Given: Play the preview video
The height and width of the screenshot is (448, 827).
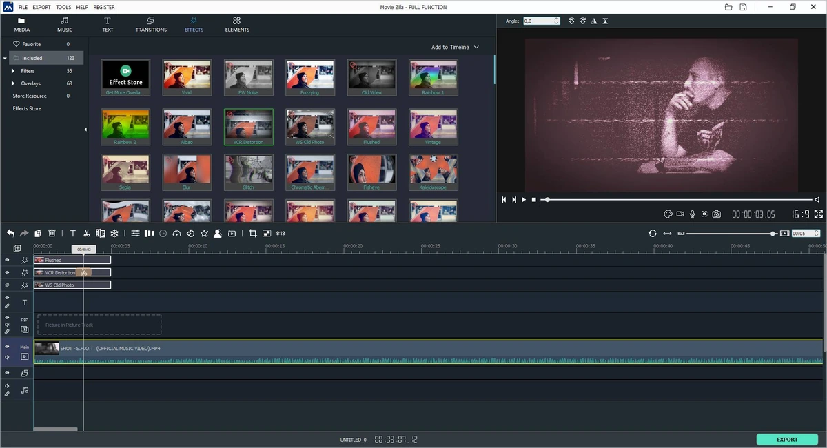Looking at the screenshot, I should 524,200.
